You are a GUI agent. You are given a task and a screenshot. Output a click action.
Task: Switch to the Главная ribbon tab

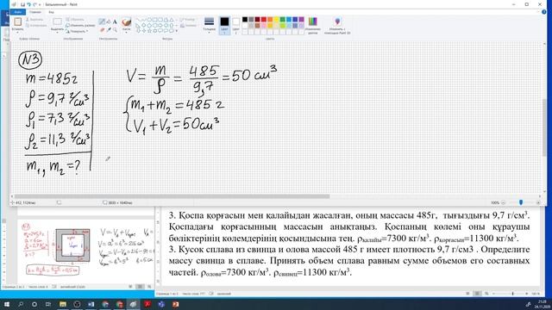point(35,12)
